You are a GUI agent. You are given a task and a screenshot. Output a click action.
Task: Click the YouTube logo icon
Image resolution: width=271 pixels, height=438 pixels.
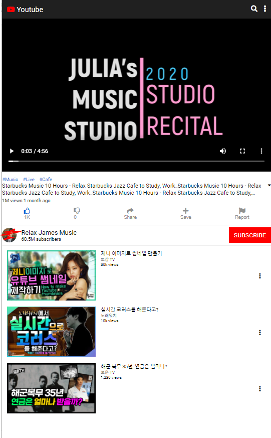11,10
